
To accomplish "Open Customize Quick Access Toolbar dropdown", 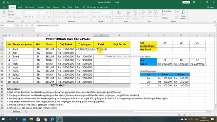I will [x=18, y=2].
